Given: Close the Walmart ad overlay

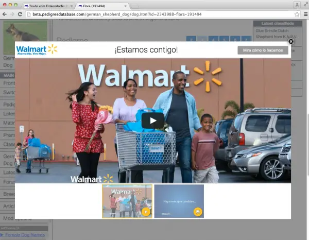Looking at the screenshot, I should (x=291, y=42).
